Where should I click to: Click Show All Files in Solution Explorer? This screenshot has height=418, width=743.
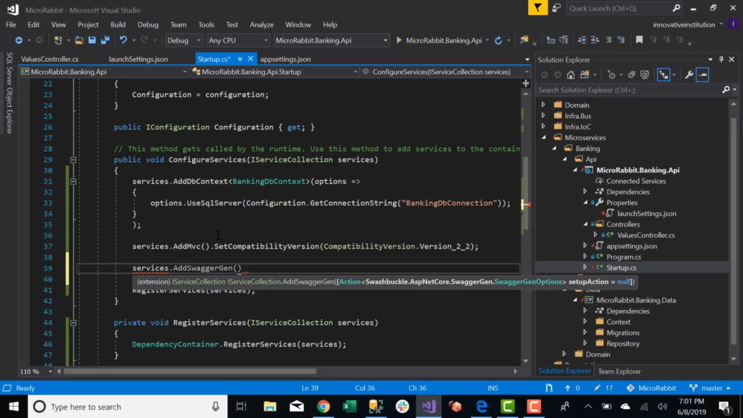point(645,75)
